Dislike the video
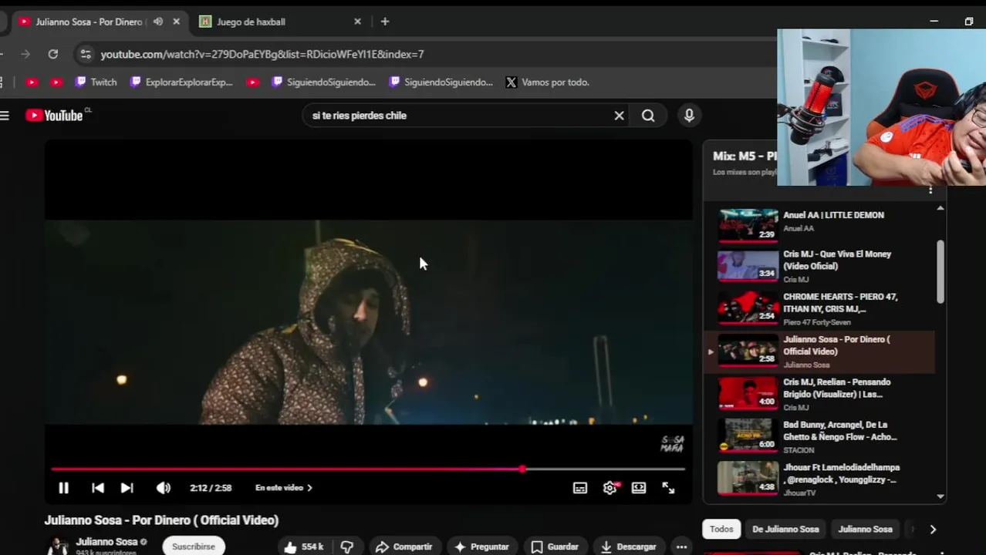This screenshot has height=555, width=986. [347, 547]
